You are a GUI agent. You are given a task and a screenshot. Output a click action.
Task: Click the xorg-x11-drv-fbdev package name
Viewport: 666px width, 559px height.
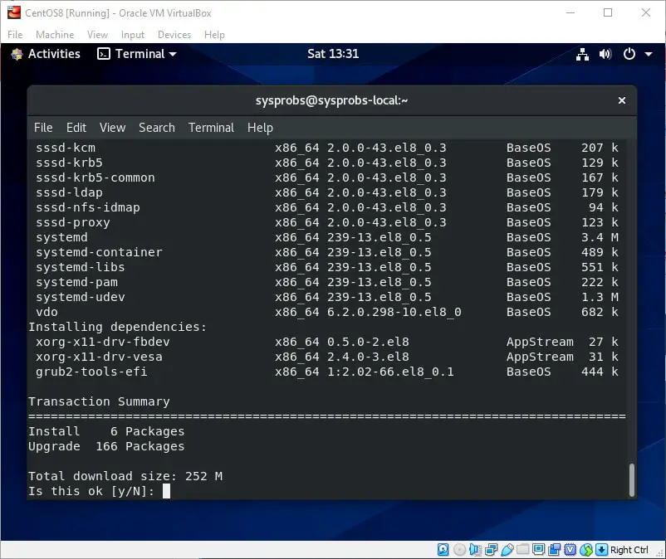pyautogui.click(x=103, y=342)
